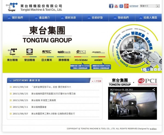This screenshot has height=135, width=164.
Task: Click the bullet icon beside 2015/09/10
Action: pyautogui.click(x=11, y=87)
